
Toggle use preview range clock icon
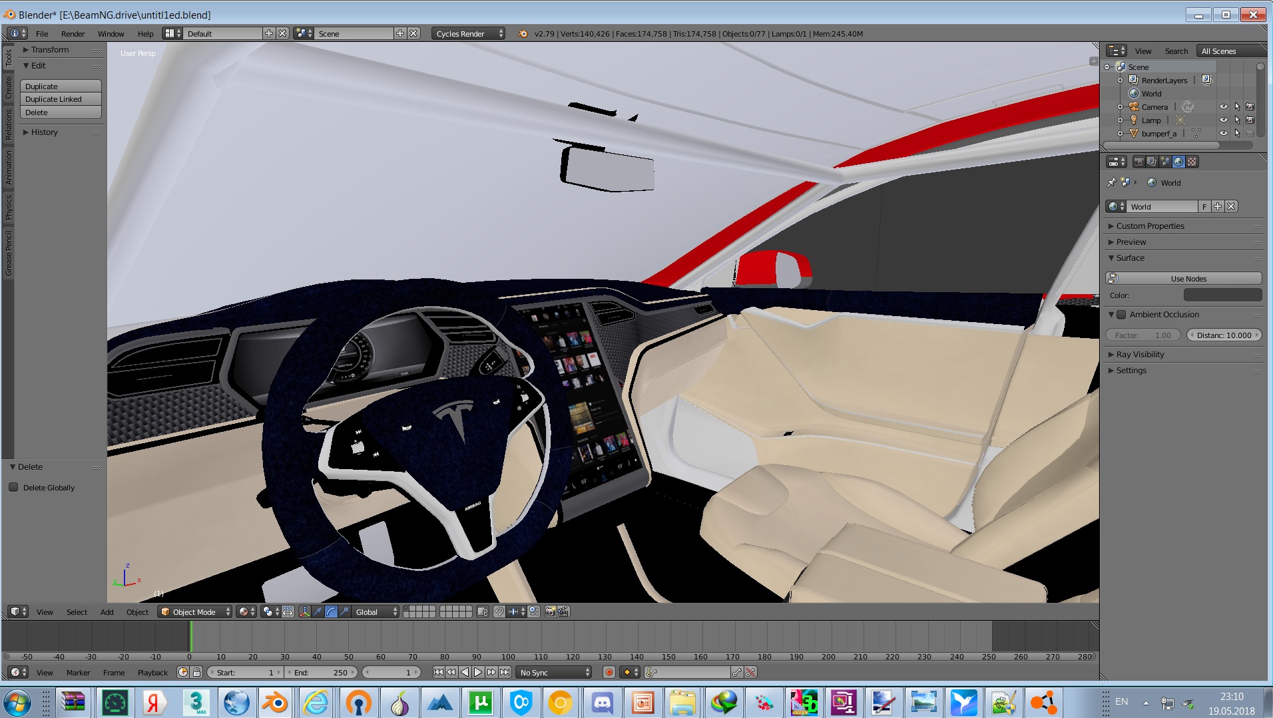183,672
